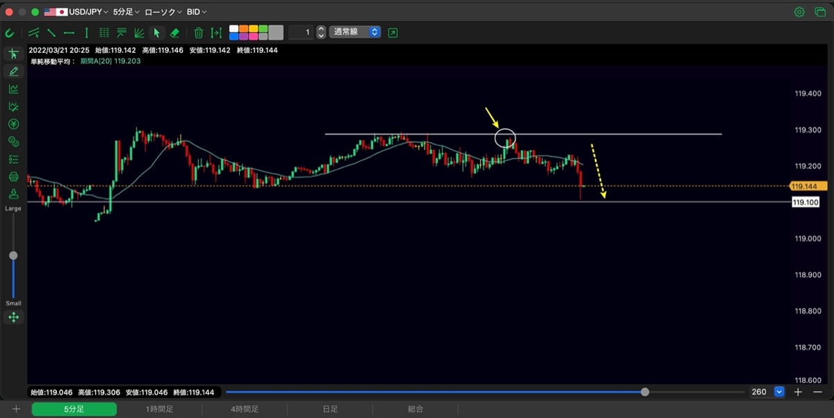
Task: Click the printer icon in left sidebar
Action: [x=13, y=177]
